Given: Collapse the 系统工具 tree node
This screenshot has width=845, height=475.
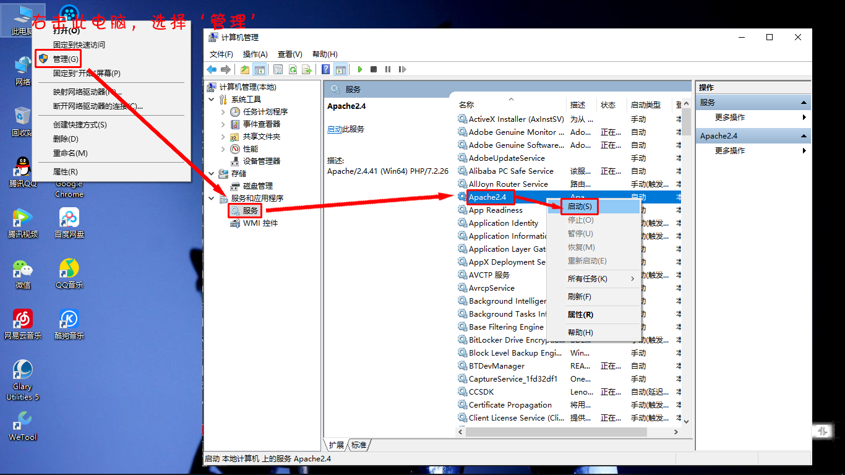Looking at the screenshot, I should [212, 99].
